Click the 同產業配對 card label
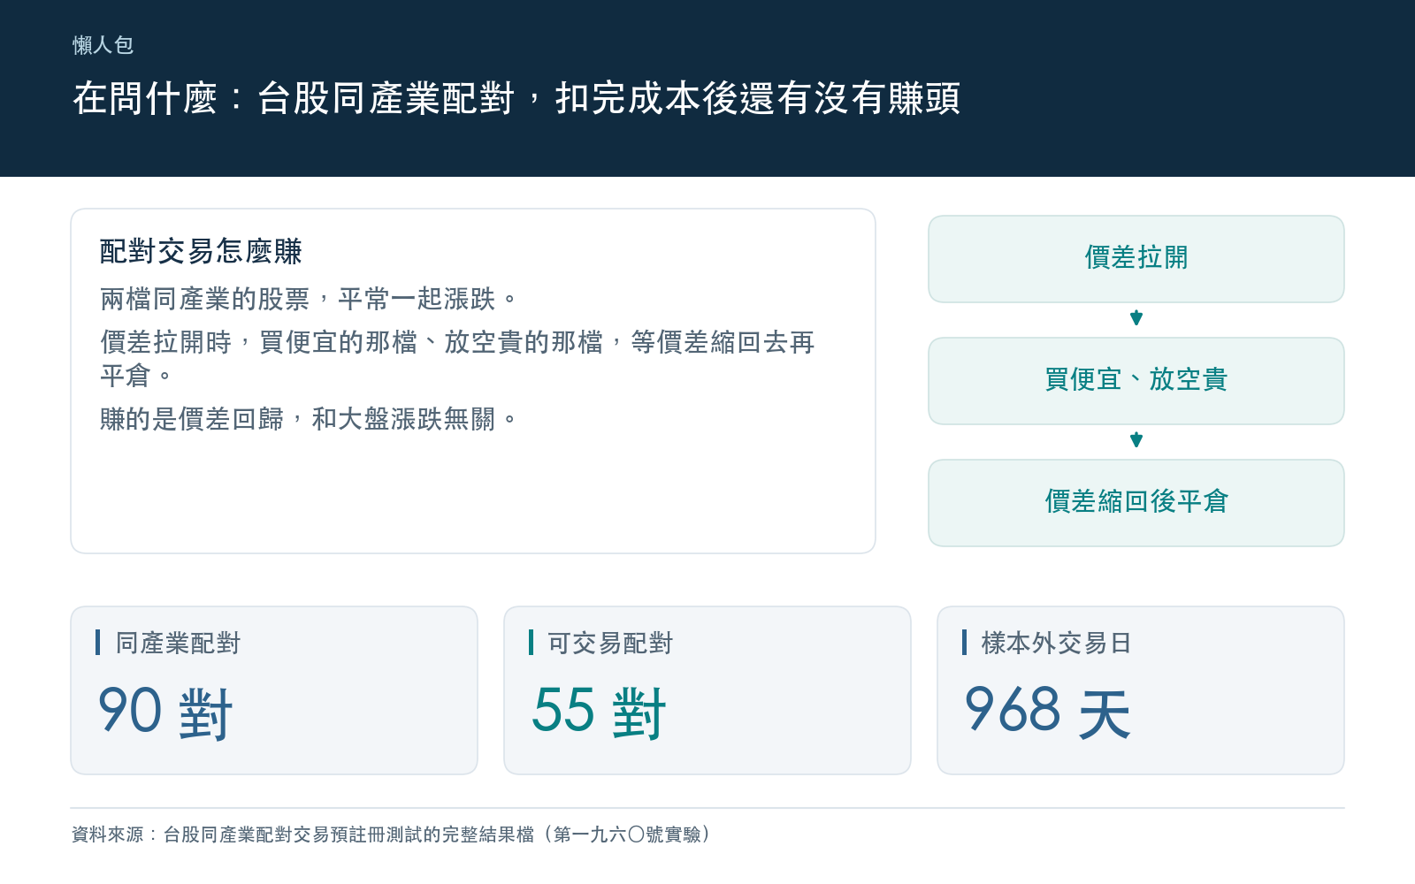The width and height of the screenshot is (1415, 884). pyautogui.click(x=178, y=643)
